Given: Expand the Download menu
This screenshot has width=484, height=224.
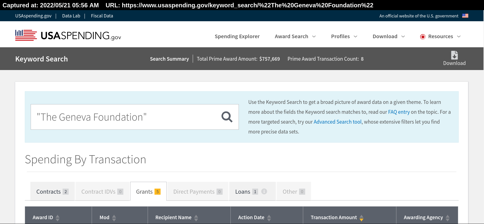Looking at the screenshot, I should [389, 36].
